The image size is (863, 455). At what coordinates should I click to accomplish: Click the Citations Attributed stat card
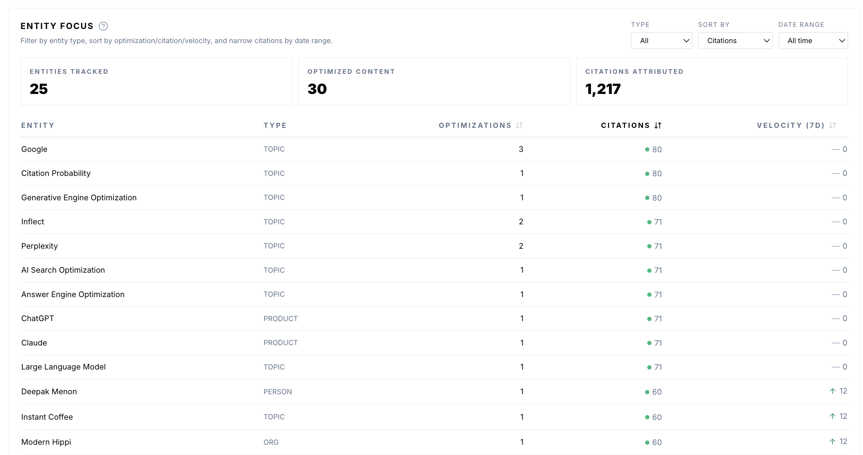[x=712, y=81]
